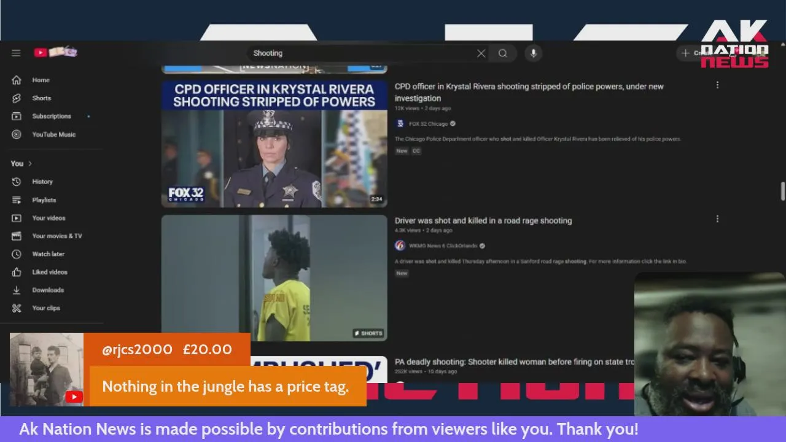Open Downloads in the sidebar
The image size is (786, 442).
(48, 290)
